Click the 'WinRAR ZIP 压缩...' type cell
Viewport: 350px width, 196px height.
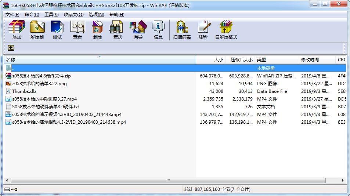(x=276, y=76)
